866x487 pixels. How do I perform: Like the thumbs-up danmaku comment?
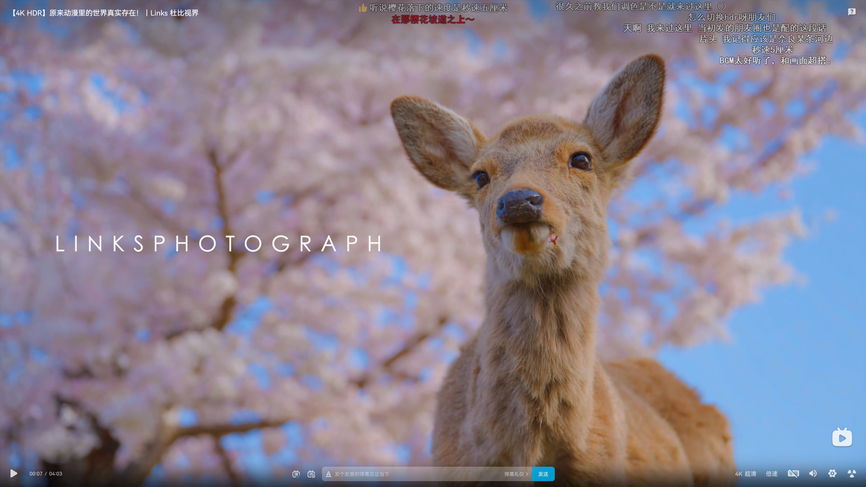coord(433,8)
